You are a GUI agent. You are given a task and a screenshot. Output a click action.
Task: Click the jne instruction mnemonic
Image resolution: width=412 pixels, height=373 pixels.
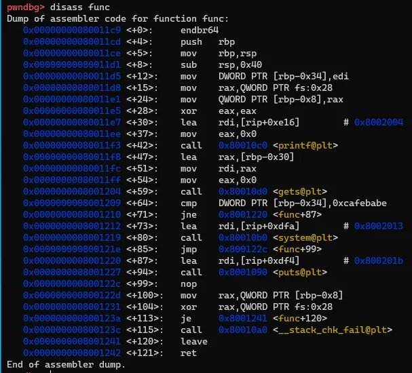point(189,214)
